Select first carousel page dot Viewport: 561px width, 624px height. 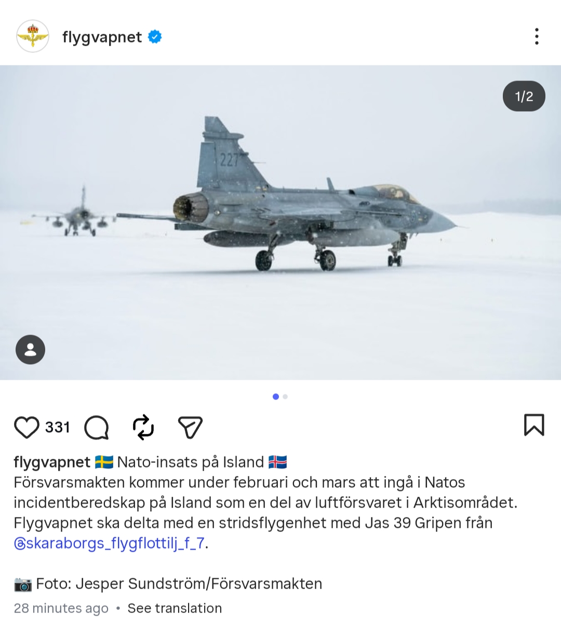pos(276,396)
